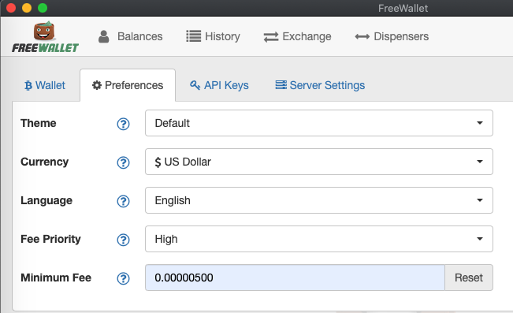Click the Language label text

click(x=46, y=201)
